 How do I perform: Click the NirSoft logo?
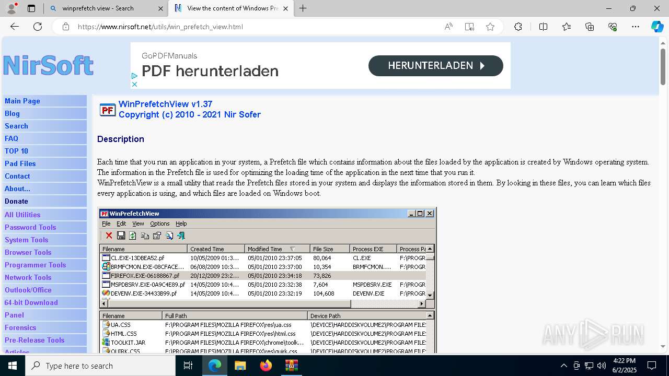pyautogui.click(x=48, y=66)
